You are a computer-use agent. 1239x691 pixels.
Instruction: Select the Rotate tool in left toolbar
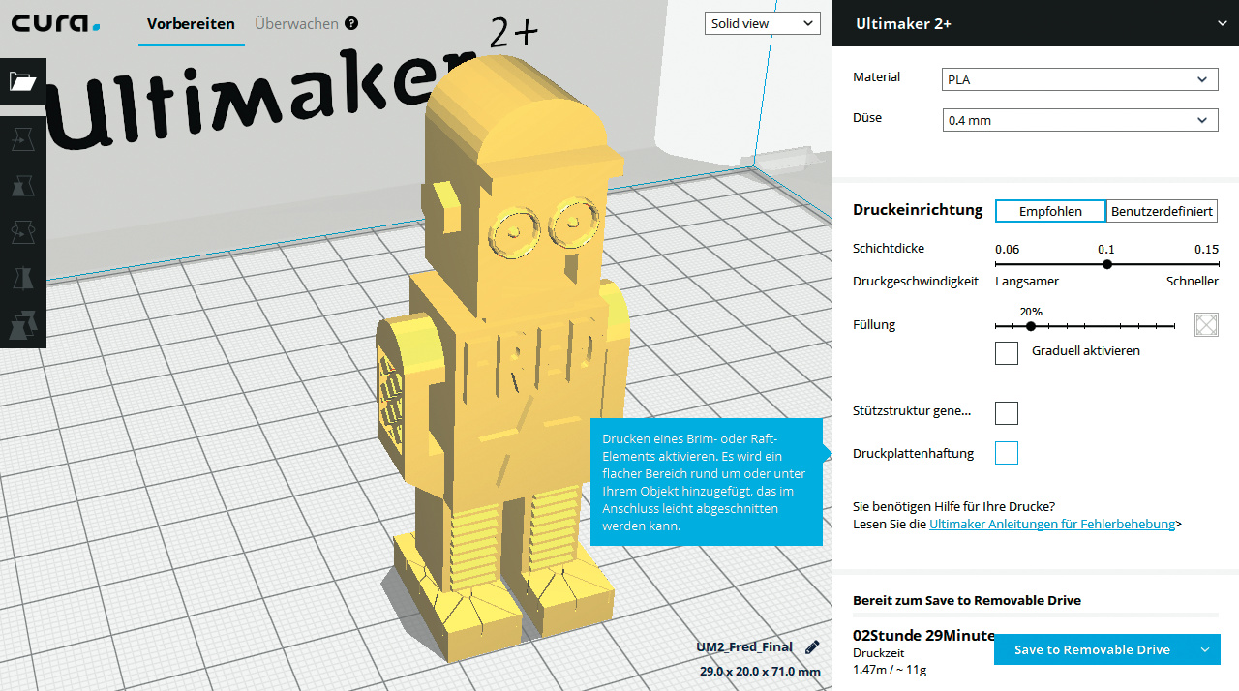click(22, 232)
